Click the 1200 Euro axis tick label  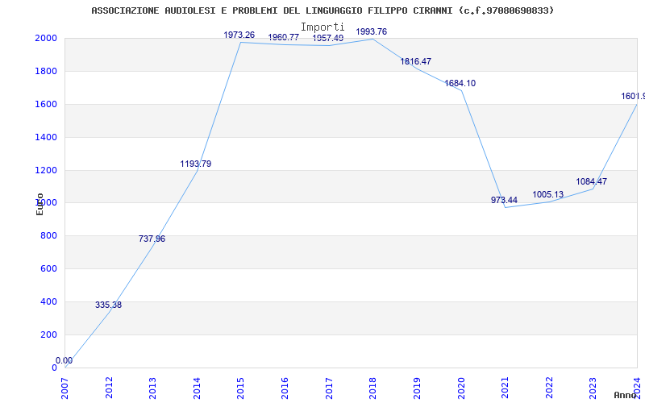(x=46, y=170)
